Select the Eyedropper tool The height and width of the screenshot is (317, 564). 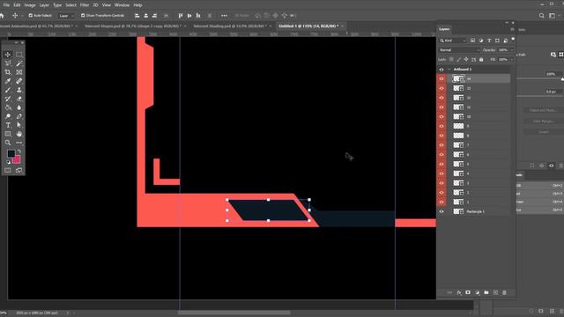[x=8, y=81]
